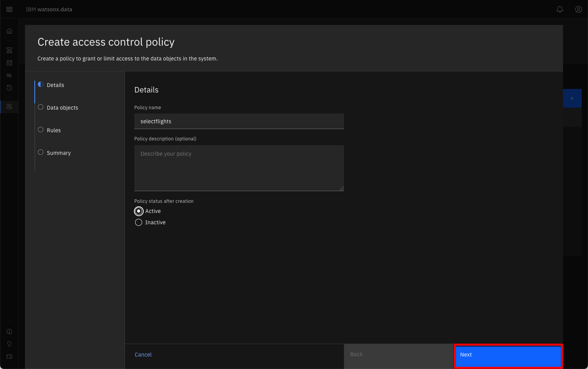
Task: Open Data manager sidebar icon
Action: [x=9, y=63]
